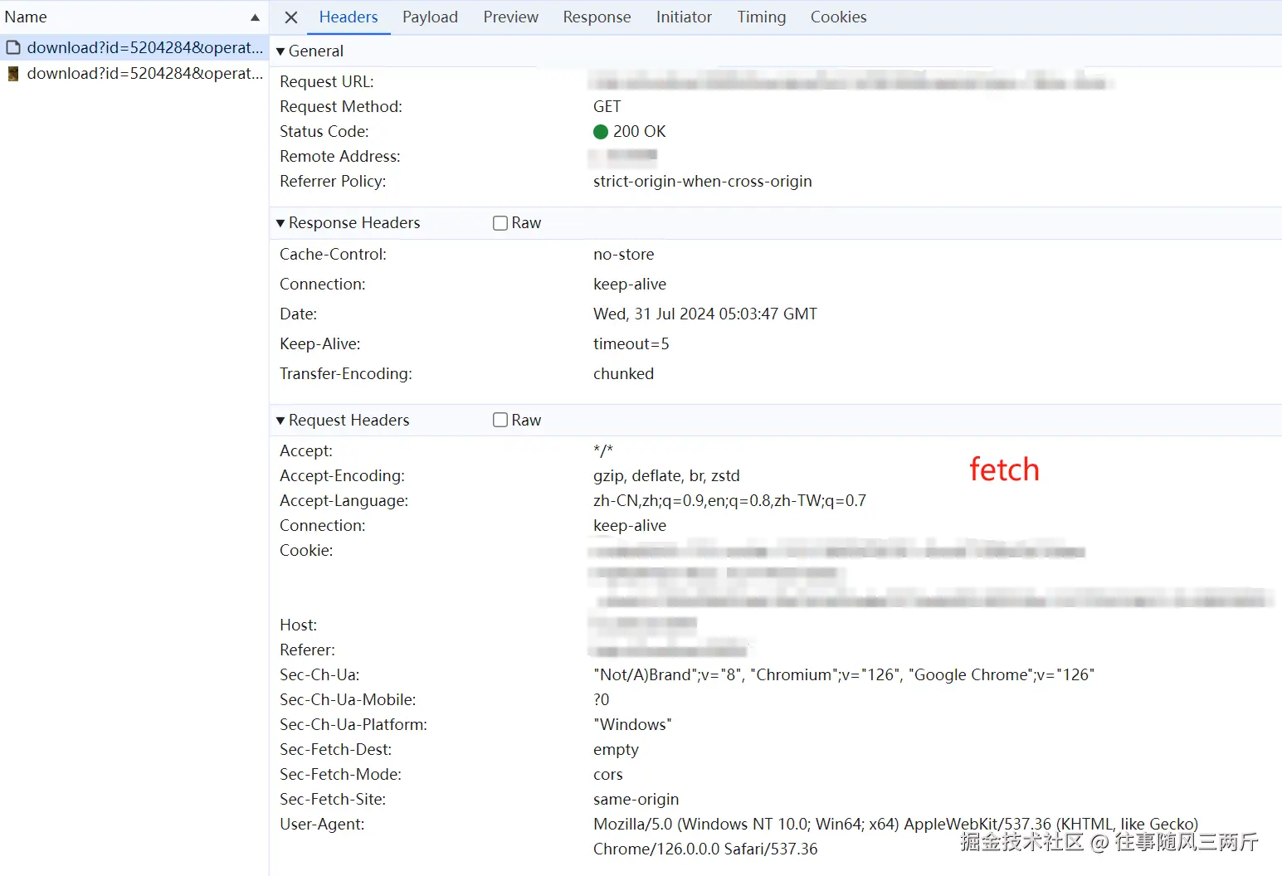Close the request details panel with X
The width and height of the screenshot is (1282, 876).
(290, 17)
